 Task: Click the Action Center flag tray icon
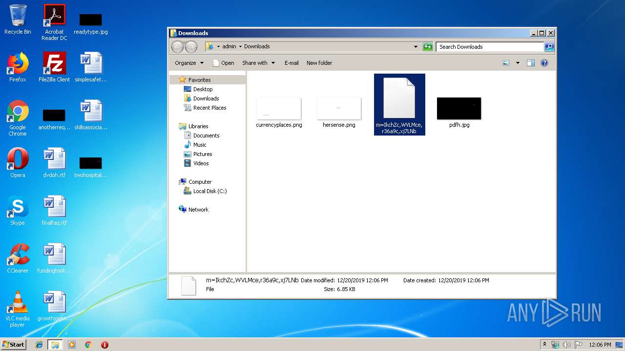pyautogui.click(x=579, y=345)
